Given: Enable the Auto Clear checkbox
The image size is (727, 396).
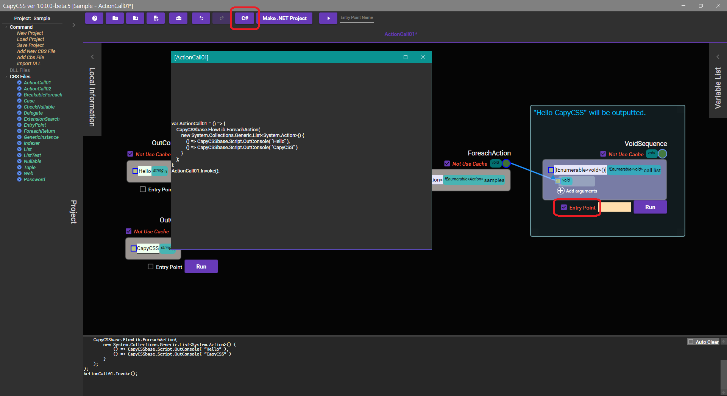Looking at the screenshot, I should (x=691, y=342).
